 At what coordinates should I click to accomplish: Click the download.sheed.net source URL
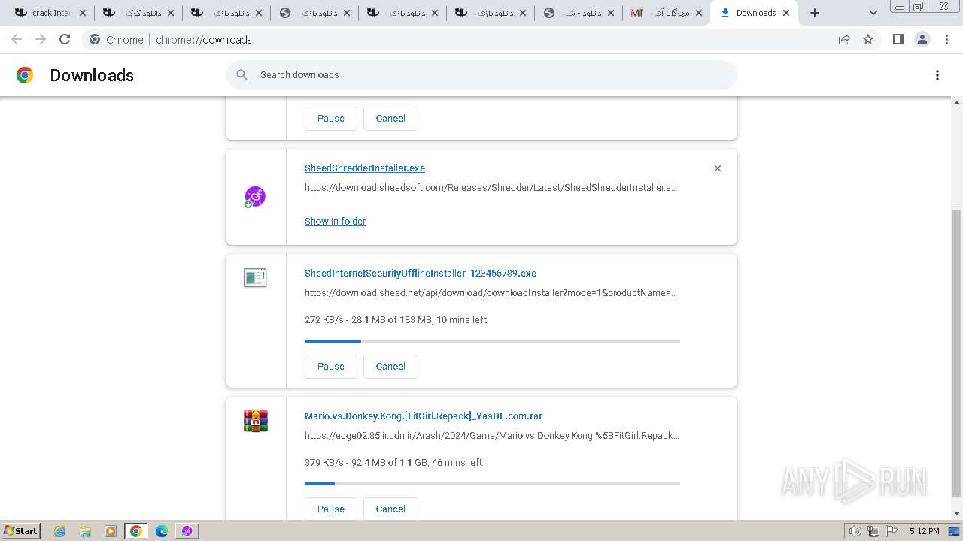pos(491,293)
